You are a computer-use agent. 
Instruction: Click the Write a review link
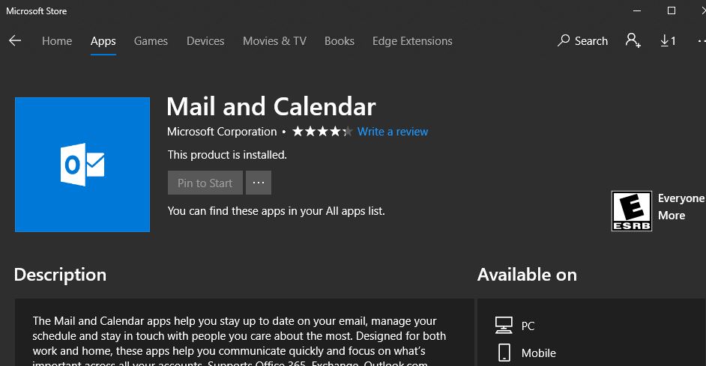tap(393, 132)
